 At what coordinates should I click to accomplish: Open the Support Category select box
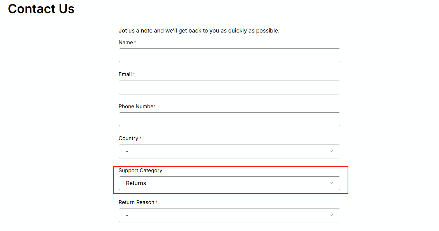pyautogui.click(x=229, y=183)
